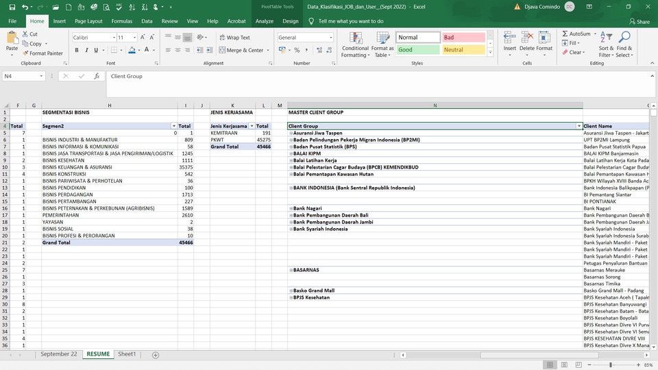This screenshot has height=370, width=658.
Task: Open the Segmen2 filter dropdown
Action: 173,126
